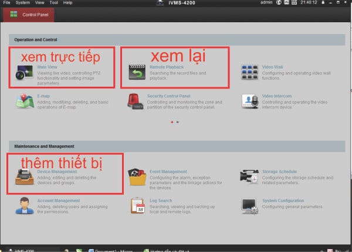This screenshot has height=252, width=352.
Task: Open Storage Schedule camcorder icon
Action: point(249,176)
